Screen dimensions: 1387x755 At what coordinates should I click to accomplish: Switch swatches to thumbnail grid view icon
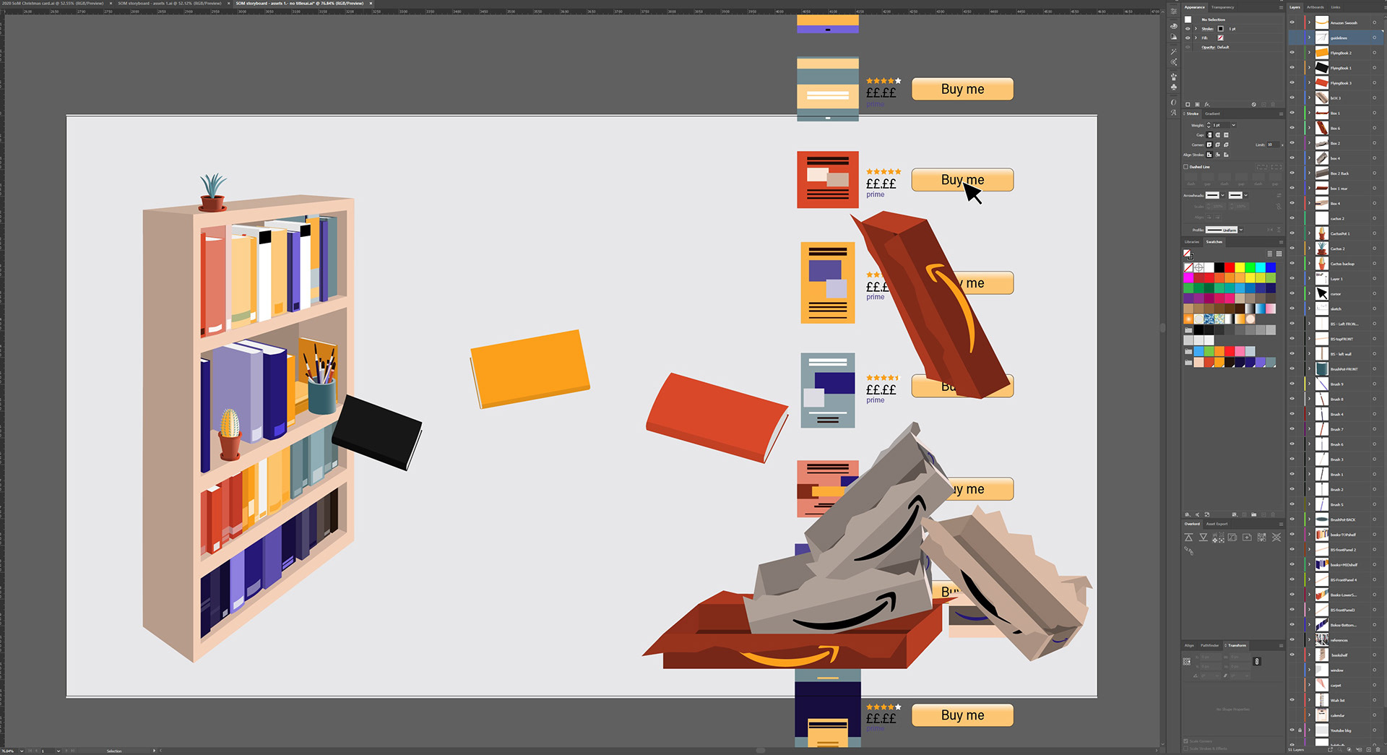1279,254
